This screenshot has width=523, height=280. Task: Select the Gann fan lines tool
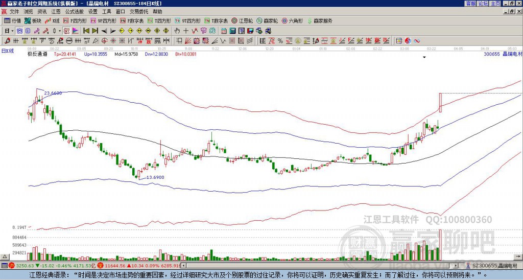pyautogui.click(x=188, y=41)
